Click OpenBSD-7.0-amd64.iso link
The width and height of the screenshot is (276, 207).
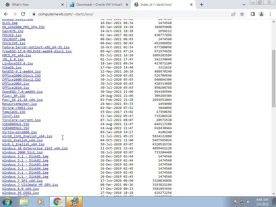(x=22, y=92)
